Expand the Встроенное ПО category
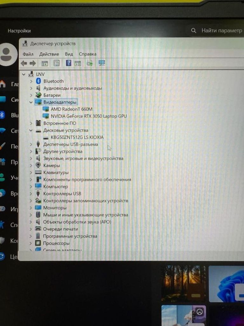Image resolution: width=244 pixels, height=326 pixels. (31, 123)
